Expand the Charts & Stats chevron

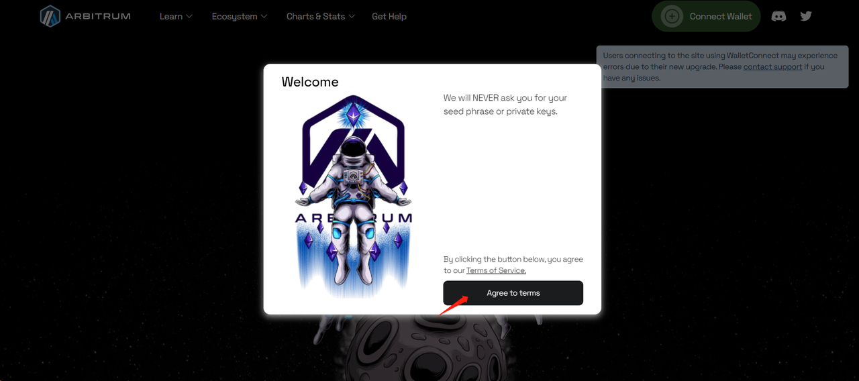coord(352,16)
